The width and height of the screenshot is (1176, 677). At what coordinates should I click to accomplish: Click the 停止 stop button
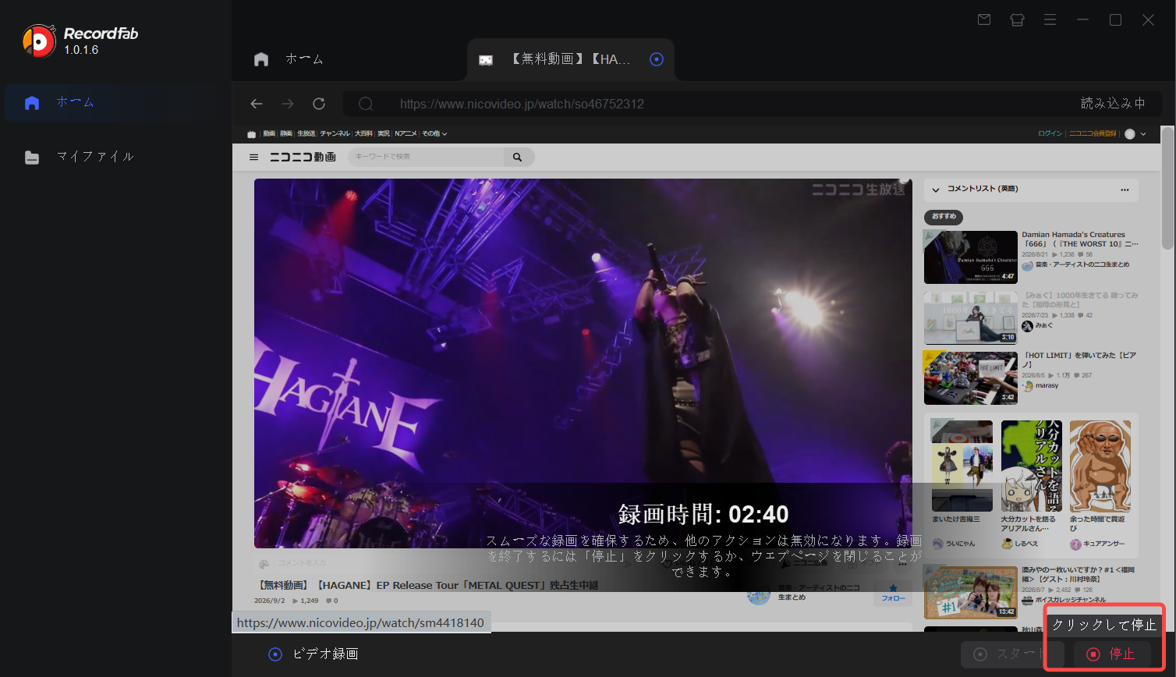point(1112,654)
